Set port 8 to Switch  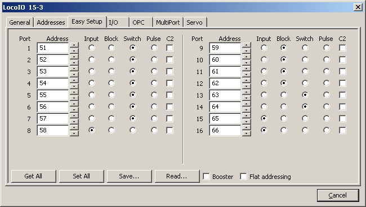point(132,130)
